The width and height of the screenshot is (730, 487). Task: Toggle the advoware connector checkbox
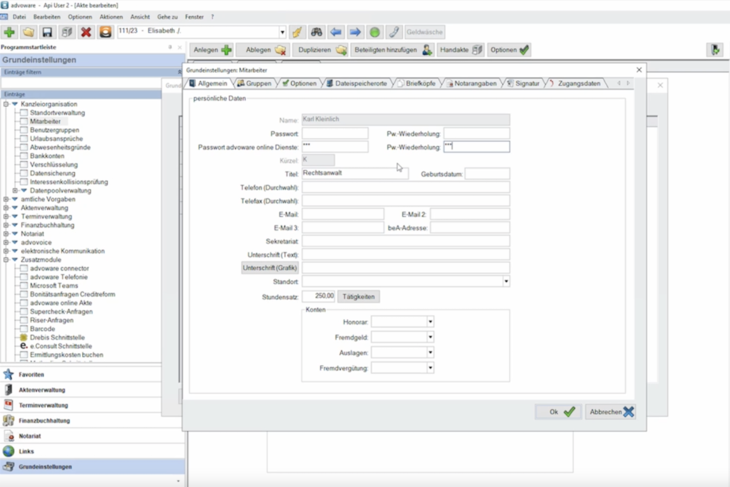(x=24, y=268)
